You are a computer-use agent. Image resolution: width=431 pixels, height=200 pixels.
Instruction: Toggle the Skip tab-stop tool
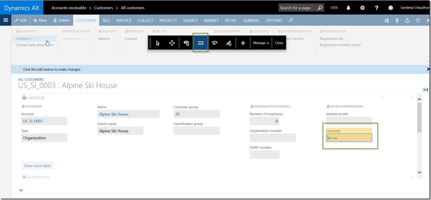(200, 43)
